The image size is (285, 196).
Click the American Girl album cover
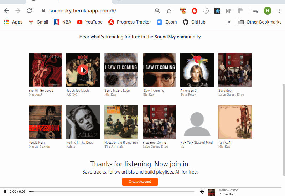point(197,70)
